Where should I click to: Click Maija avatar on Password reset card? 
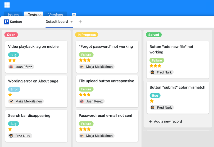click(82, 136)
